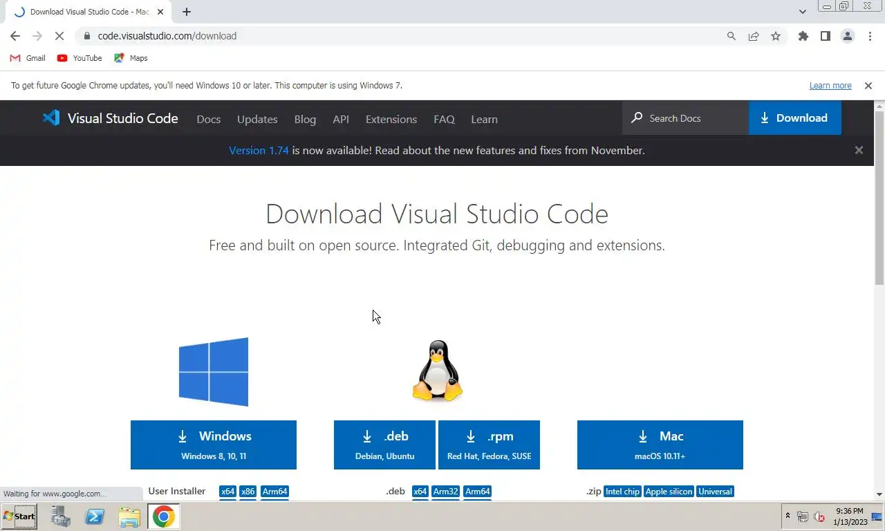Download the Windows installer button
Viewport: 885px width, 531px height.
click(x=214, y=445)
